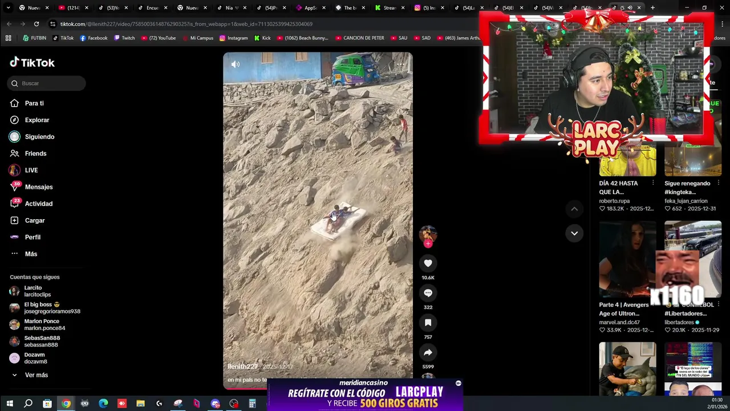This screenshot has height=411, width=730.
Task: Focus the Buscar search field
Action: (x=47, y=83)
